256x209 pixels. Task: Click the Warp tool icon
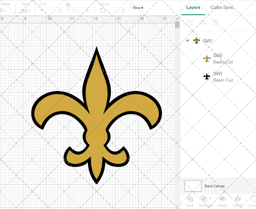click(24, 11)
